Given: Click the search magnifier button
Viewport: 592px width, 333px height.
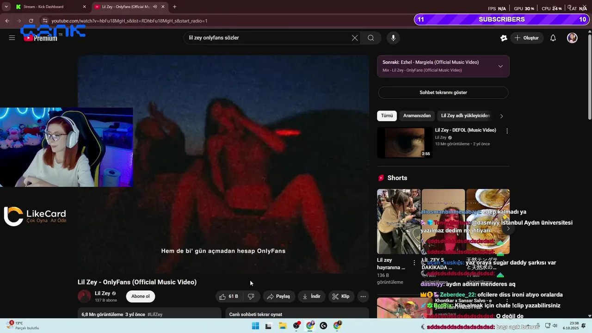Looking at the screenshot, I should [x=371, y=38].
